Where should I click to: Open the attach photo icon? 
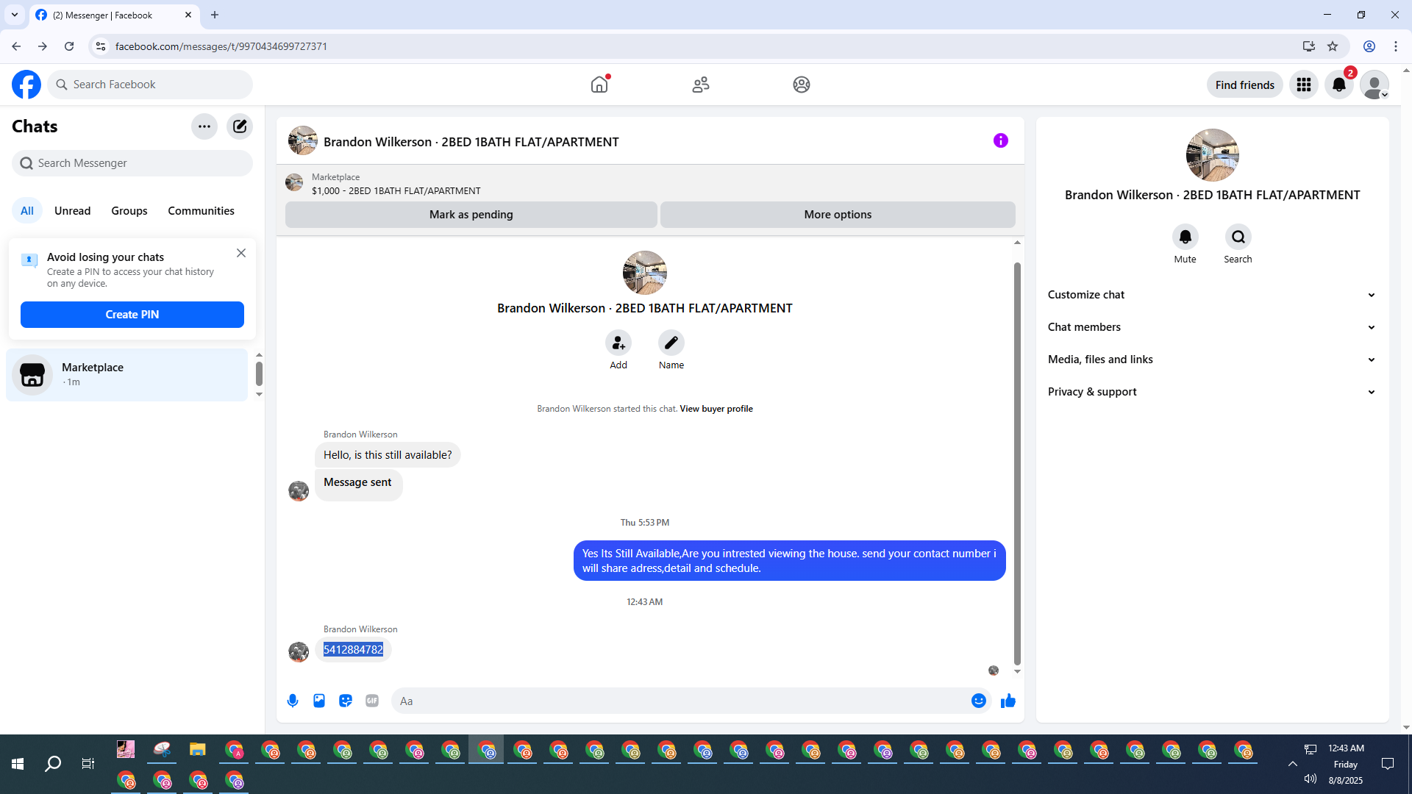319,701
